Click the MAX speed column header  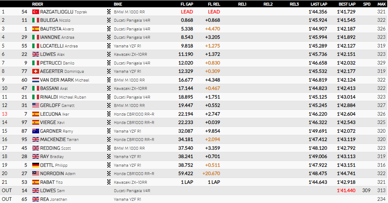[381, 4]
